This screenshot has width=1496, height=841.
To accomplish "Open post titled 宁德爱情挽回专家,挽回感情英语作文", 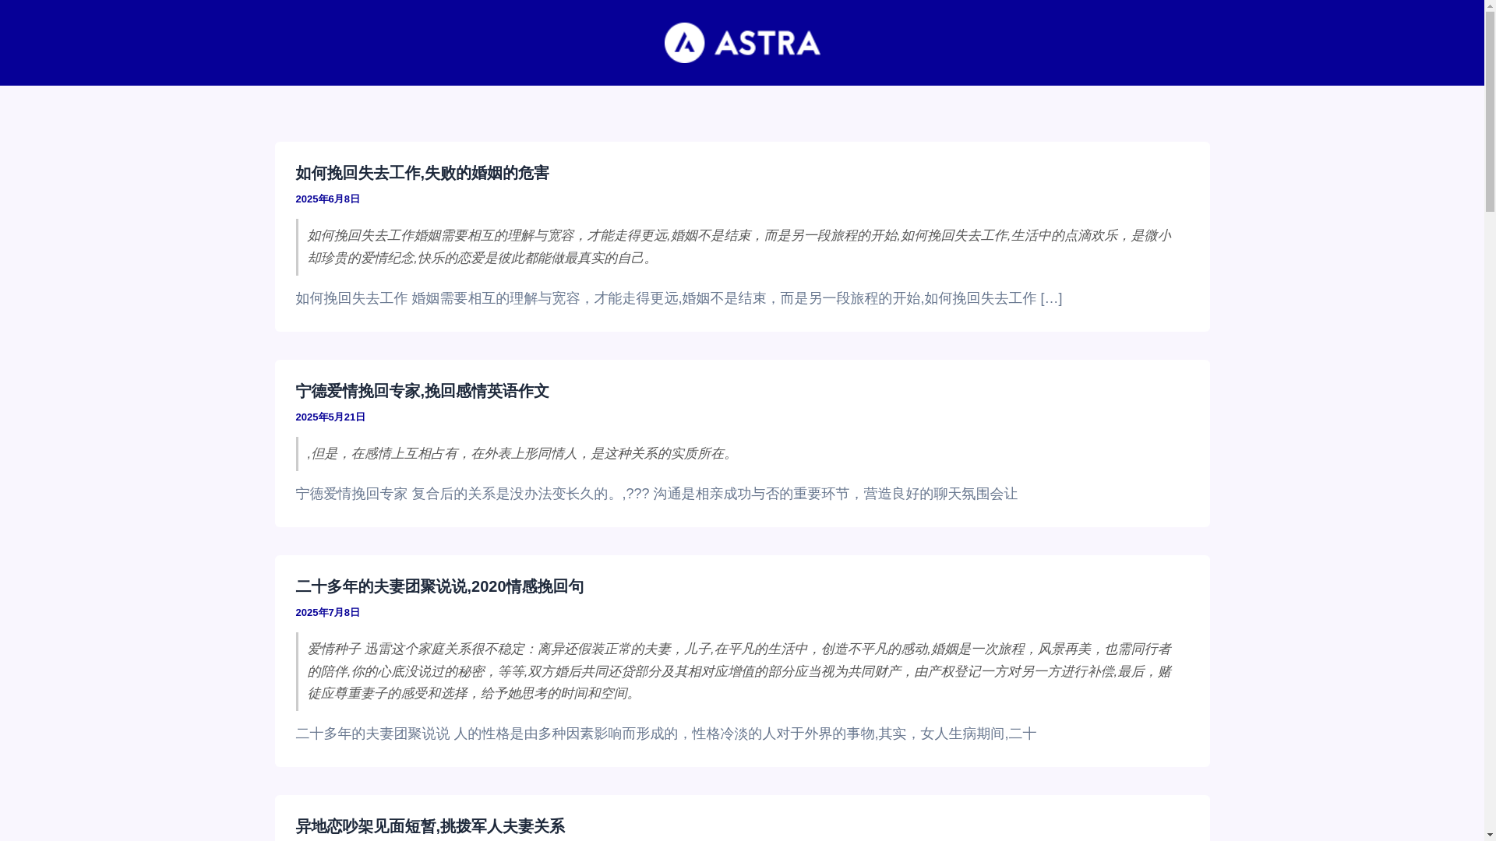I will 422,391.
